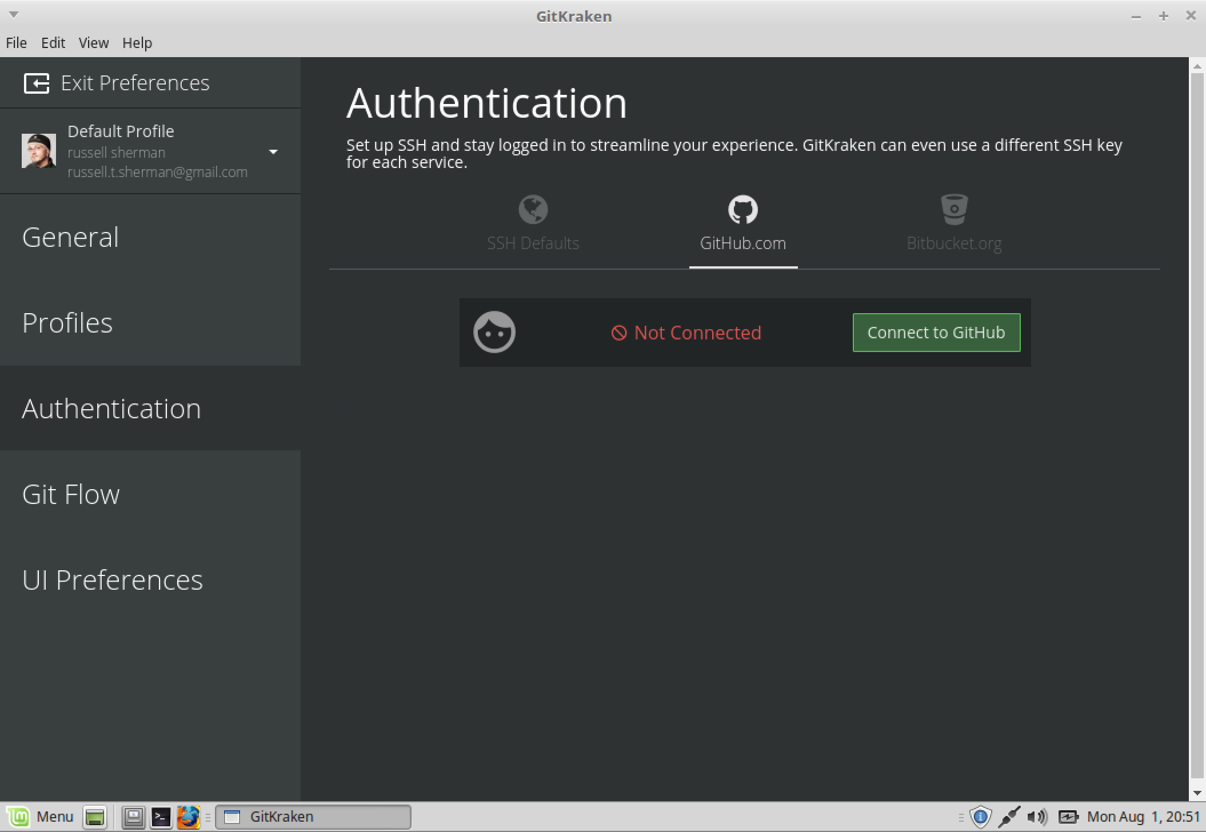Click the show desktop icon in taskbar
The height and width of the screenshot is (832, 1206).
pos(95,817)
